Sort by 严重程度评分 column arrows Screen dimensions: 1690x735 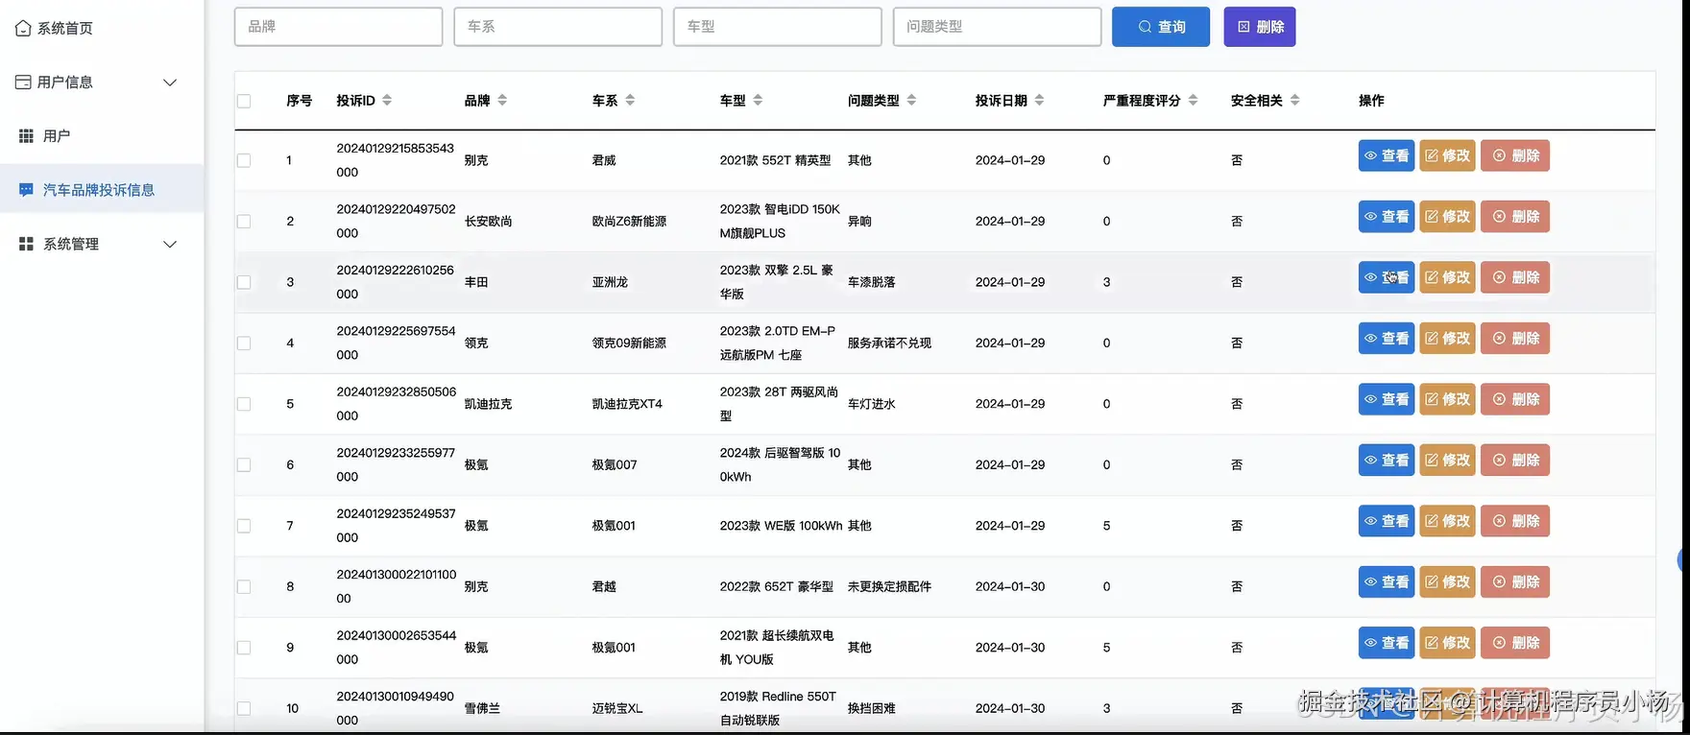pos(1193,100)
